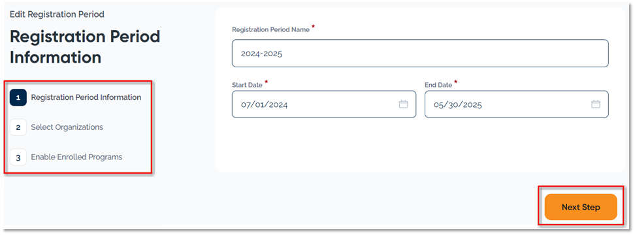This screenshot has height=235, width=635.
Task: Go to Select Organizations step
Action: click(67, 127)
